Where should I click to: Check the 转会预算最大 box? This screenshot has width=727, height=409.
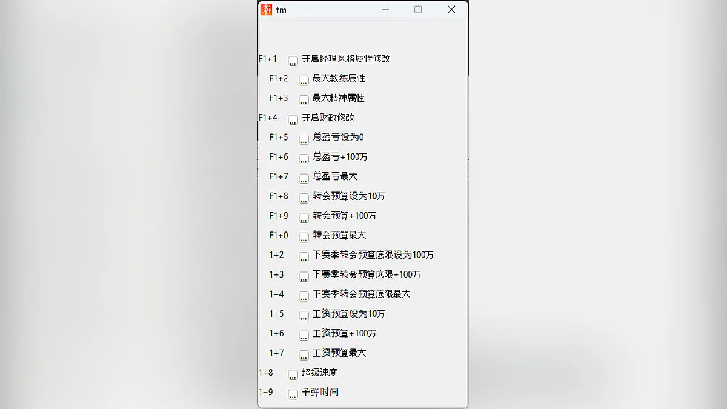(x=304, y=237)
